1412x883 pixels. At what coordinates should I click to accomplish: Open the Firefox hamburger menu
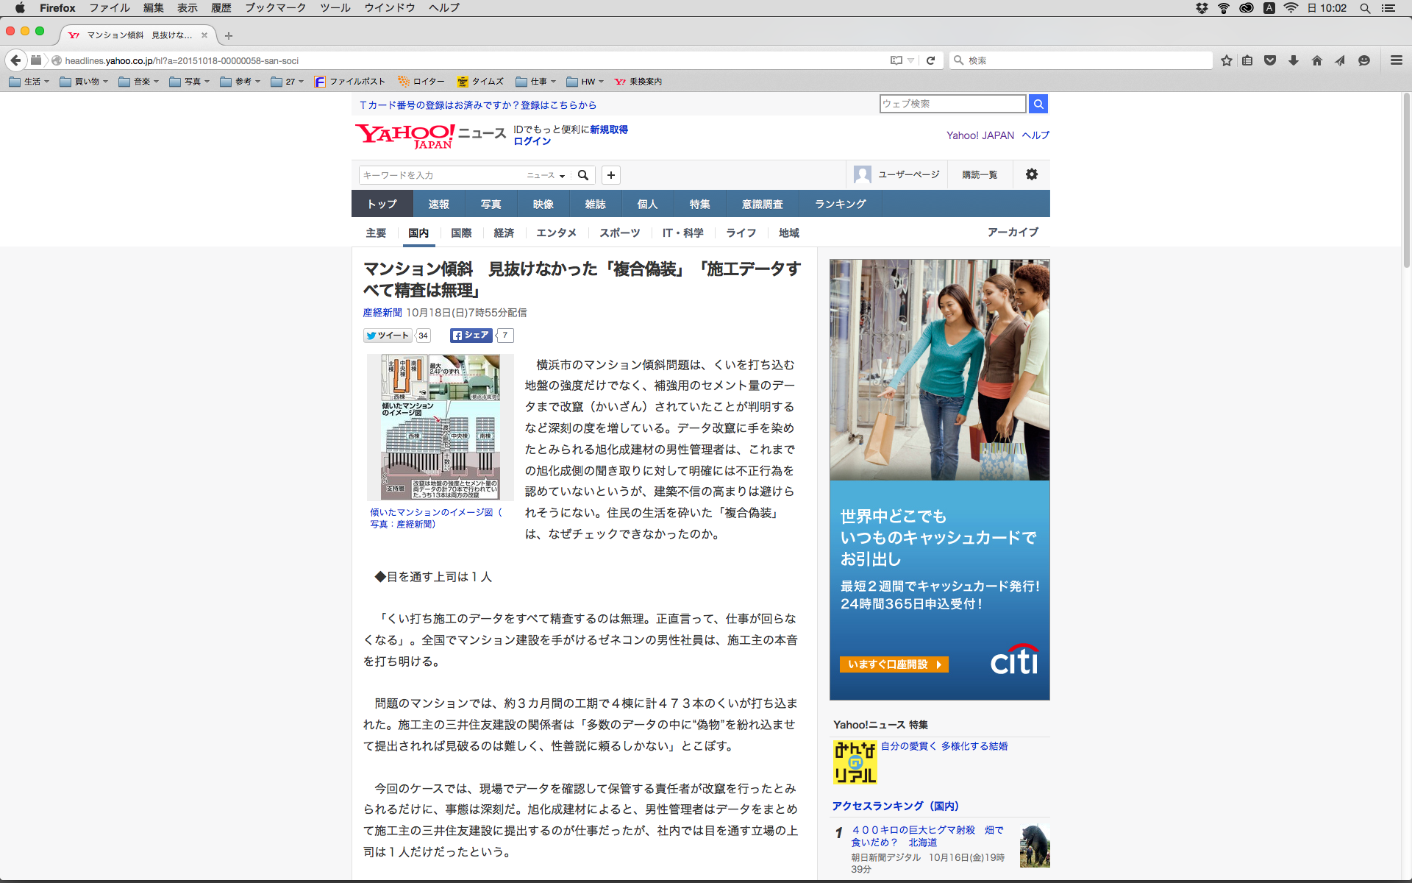1396,60
